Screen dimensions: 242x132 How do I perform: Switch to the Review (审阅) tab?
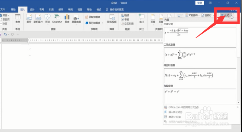71,10
